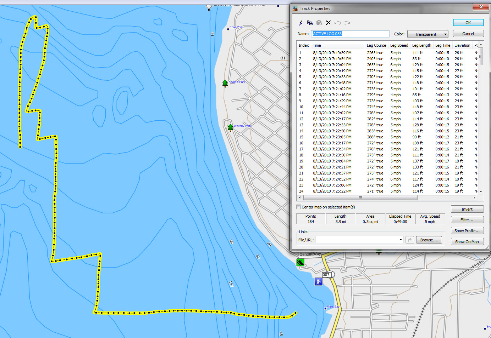The height and width of the screenshot is (338, 491).
Task: Click the blue hiking trail map icon
Action: coord(318,281)
